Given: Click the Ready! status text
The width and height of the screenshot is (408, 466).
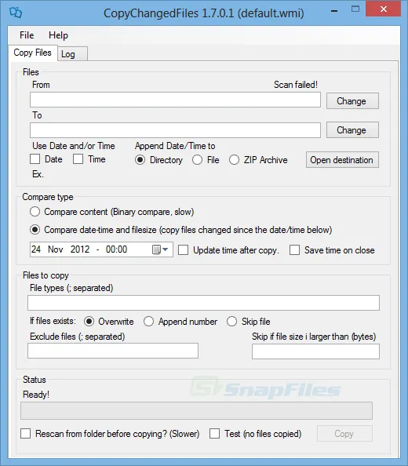Looking at the screenshot, I should (36, 395).
